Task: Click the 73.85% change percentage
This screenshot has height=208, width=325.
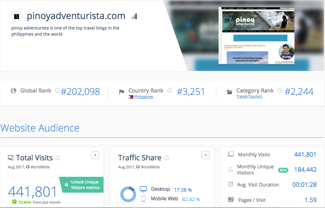Action: click(x=25, y=202)
